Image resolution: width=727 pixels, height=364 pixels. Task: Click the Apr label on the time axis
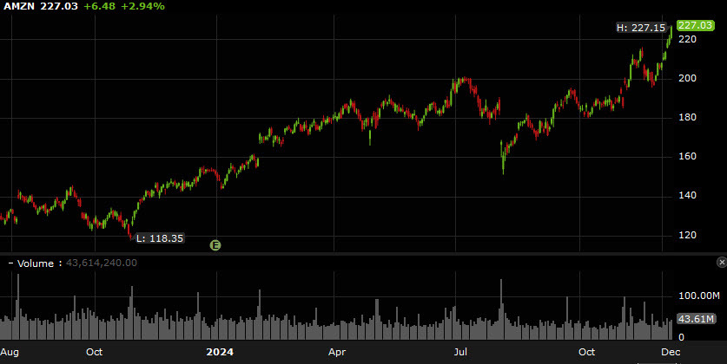click(337, 352)
